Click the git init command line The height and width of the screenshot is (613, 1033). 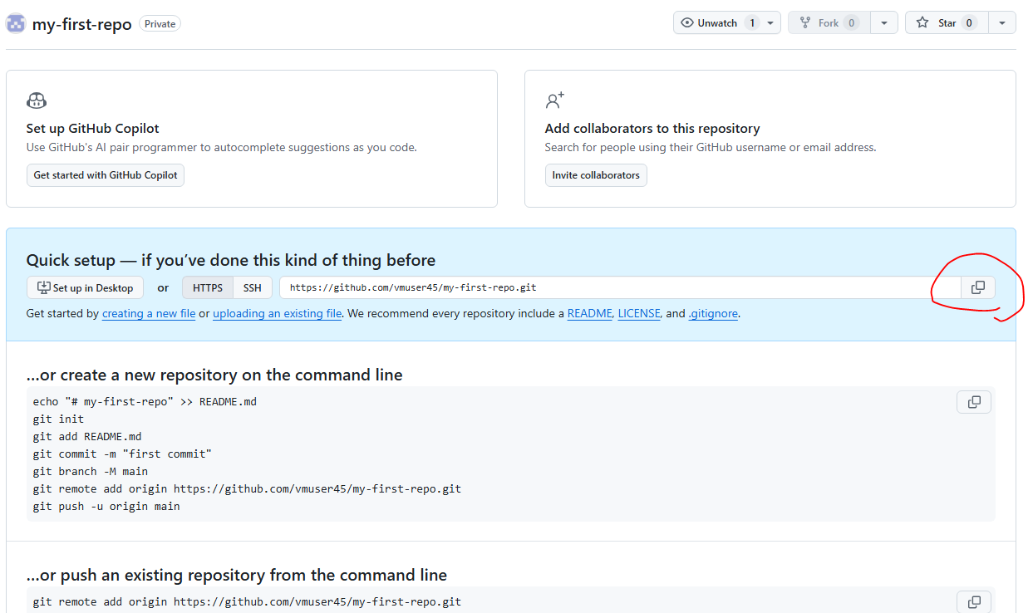58,419
